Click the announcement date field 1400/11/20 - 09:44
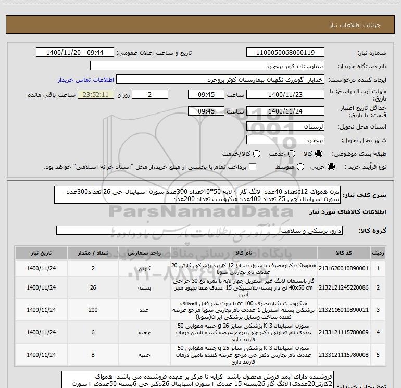The image size is (401, 388). coord(75,53)
